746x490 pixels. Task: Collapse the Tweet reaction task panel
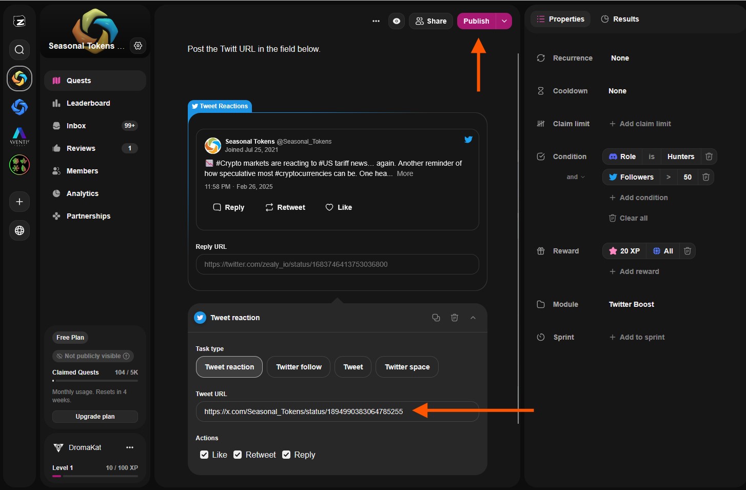pos(473,318)
